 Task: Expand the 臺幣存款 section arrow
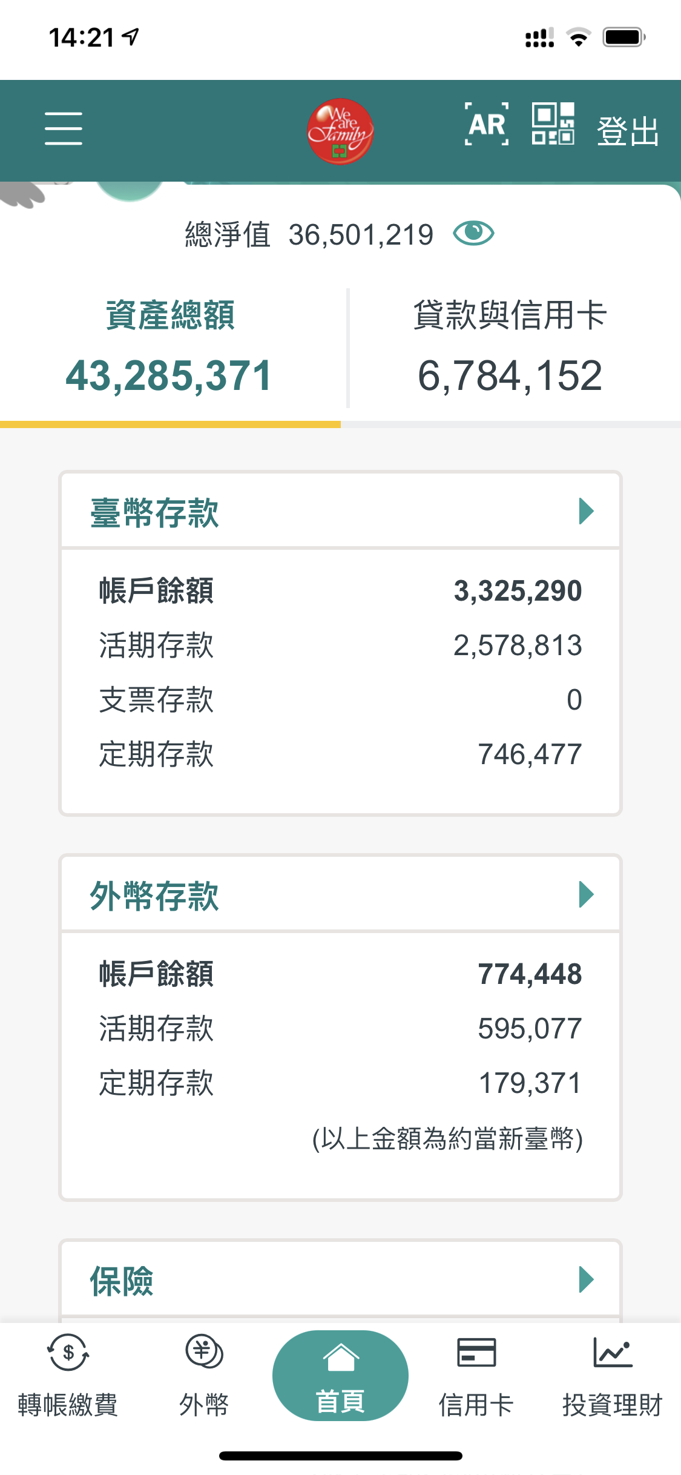pos(586,512)
